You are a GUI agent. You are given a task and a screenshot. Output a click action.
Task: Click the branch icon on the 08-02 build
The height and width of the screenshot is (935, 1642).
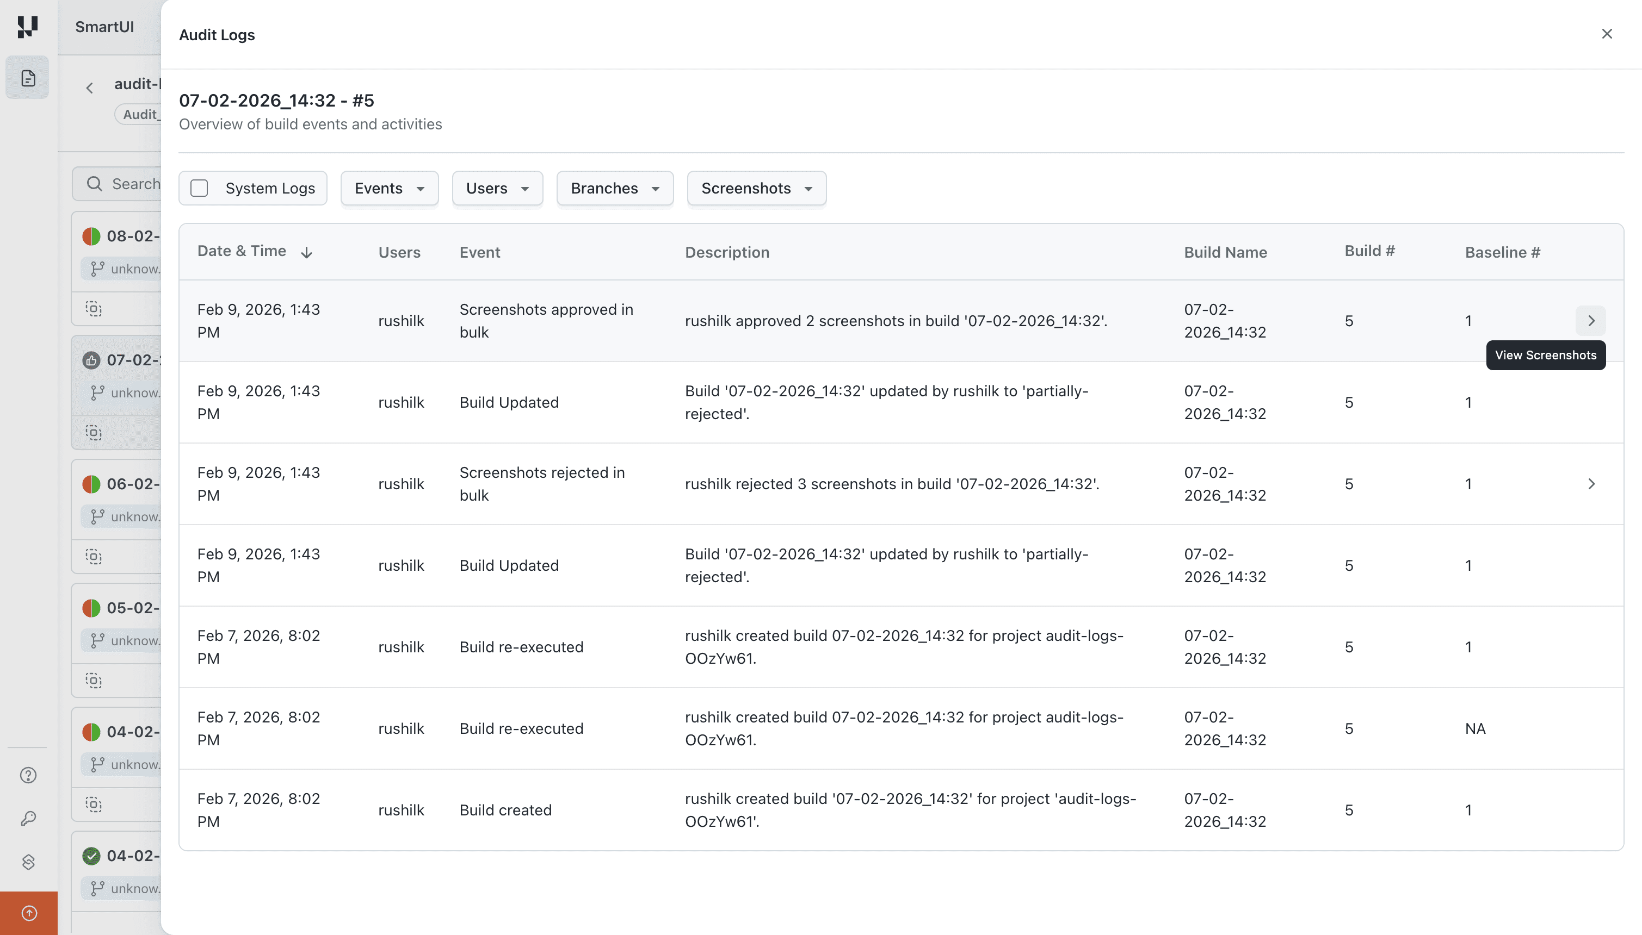pos(97,269)
